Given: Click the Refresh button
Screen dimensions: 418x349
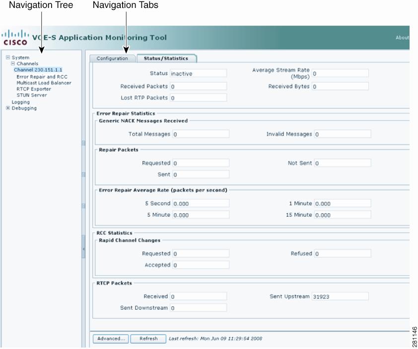Looking at the screenshot, I should tap(148, 339).
